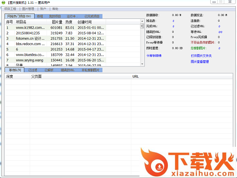The image size is (237, 178).
Task: Maximize the window
Action: pos(221,2)
